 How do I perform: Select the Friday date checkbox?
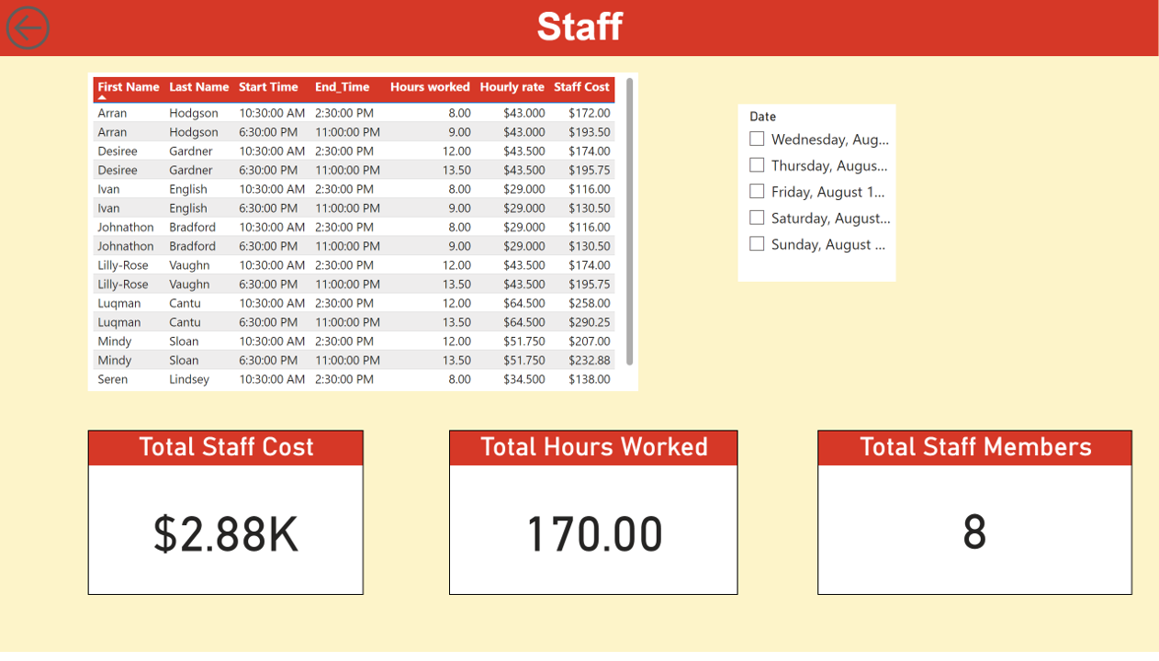(757, 191)
